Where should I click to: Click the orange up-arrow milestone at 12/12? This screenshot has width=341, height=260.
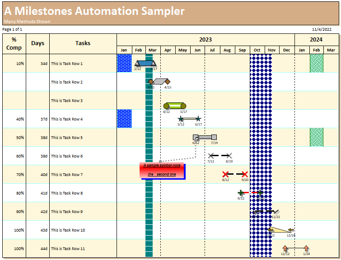click(285, 248)
